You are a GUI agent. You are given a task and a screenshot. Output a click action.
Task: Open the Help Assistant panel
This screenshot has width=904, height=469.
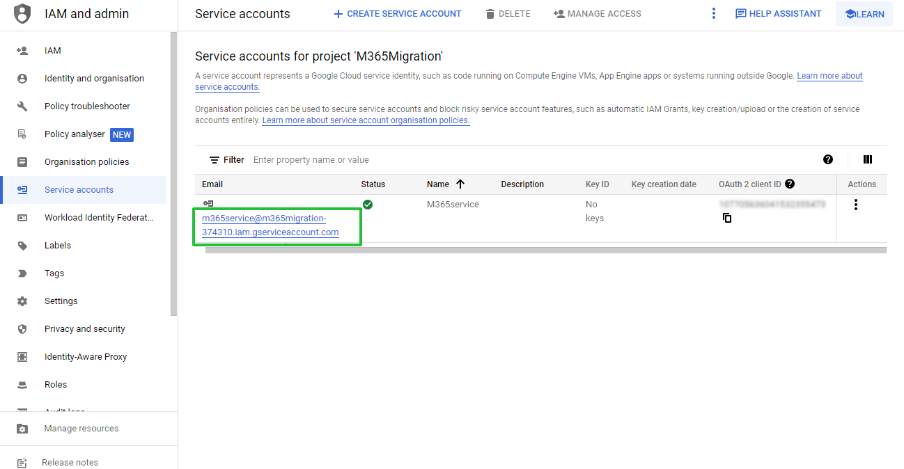click(x=778, y=14)
